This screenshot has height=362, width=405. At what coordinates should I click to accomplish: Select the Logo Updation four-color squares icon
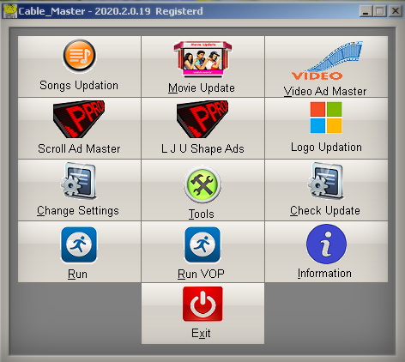coord(326,118)
